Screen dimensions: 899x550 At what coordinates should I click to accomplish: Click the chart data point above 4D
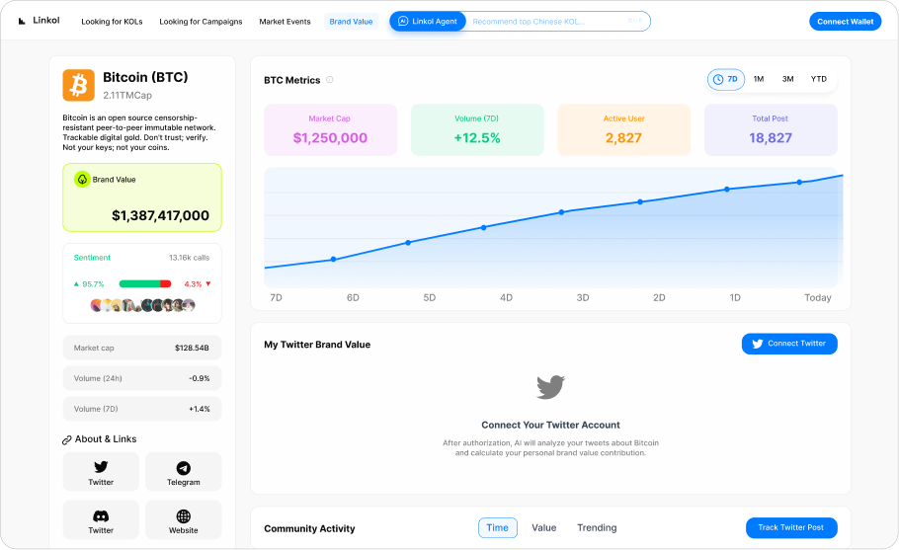tap(484, 228)
